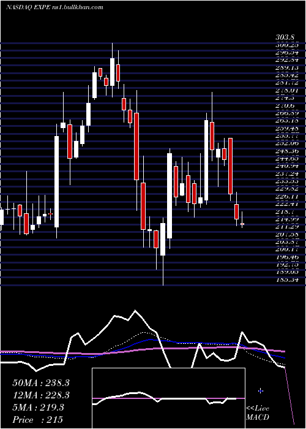
Task: Click the 226.11 price axis label
Action: pos(286,197)
